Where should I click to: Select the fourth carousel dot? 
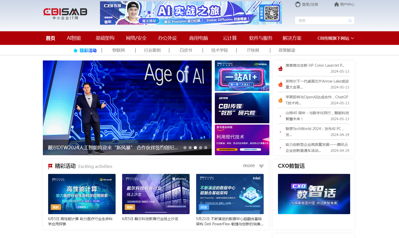201,148
